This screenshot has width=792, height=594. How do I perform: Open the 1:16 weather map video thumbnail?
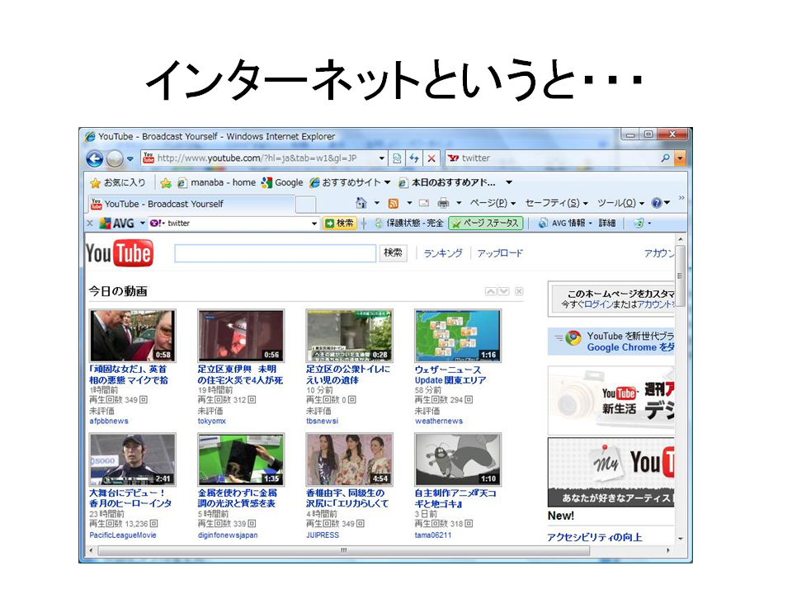[x=458, y=336]
